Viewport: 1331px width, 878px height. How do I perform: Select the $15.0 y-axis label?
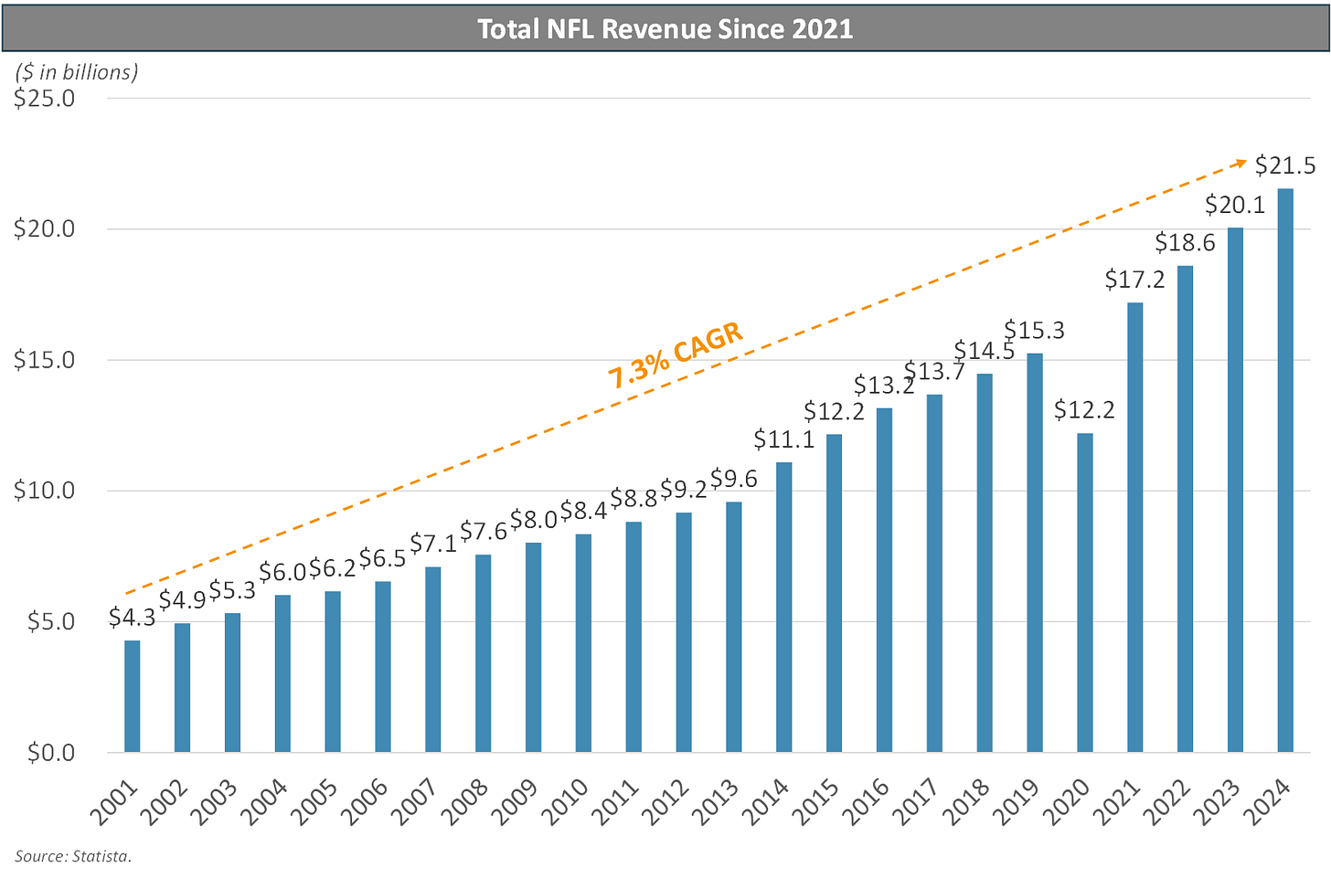tap(44, 360)
